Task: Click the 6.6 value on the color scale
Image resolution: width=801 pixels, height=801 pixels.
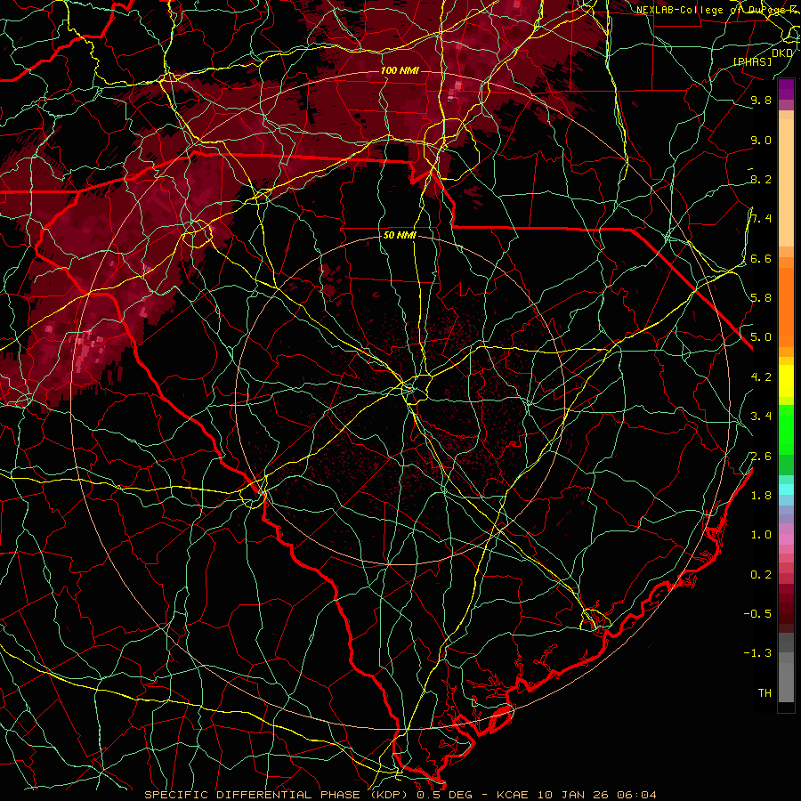Action: 761,258
